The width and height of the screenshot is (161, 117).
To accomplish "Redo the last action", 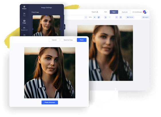I will tap(110, 17).
